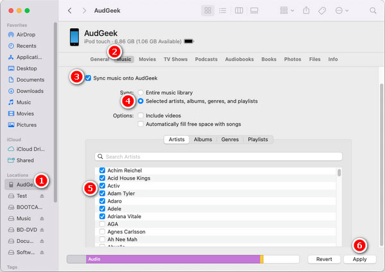Select Entire music library radio button
The height and width of the screenshot is (272, 385).
tap(141, 92)
